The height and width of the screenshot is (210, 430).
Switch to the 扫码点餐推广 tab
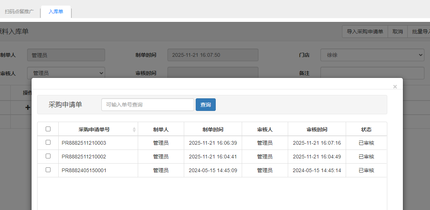click(19, 12)
